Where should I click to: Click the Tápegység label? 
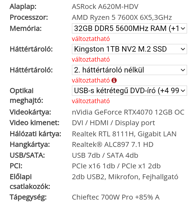[x=28, y=197]
